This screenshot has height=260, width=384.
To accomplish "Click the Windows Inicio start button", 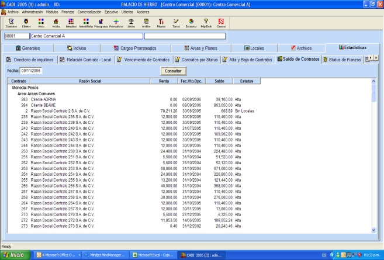I will point(16,255).
